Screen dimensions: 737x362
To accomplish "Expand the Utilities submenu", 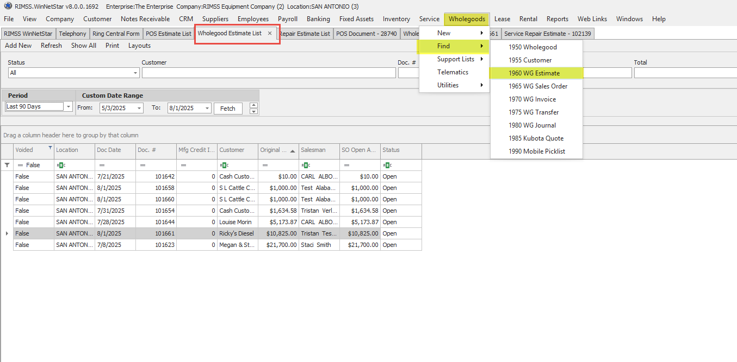I will click(x=455, y=85).
